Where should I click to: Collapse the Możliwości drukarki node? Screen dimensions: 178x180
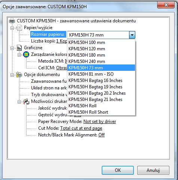pyautogui.click(x=19, y=102)
